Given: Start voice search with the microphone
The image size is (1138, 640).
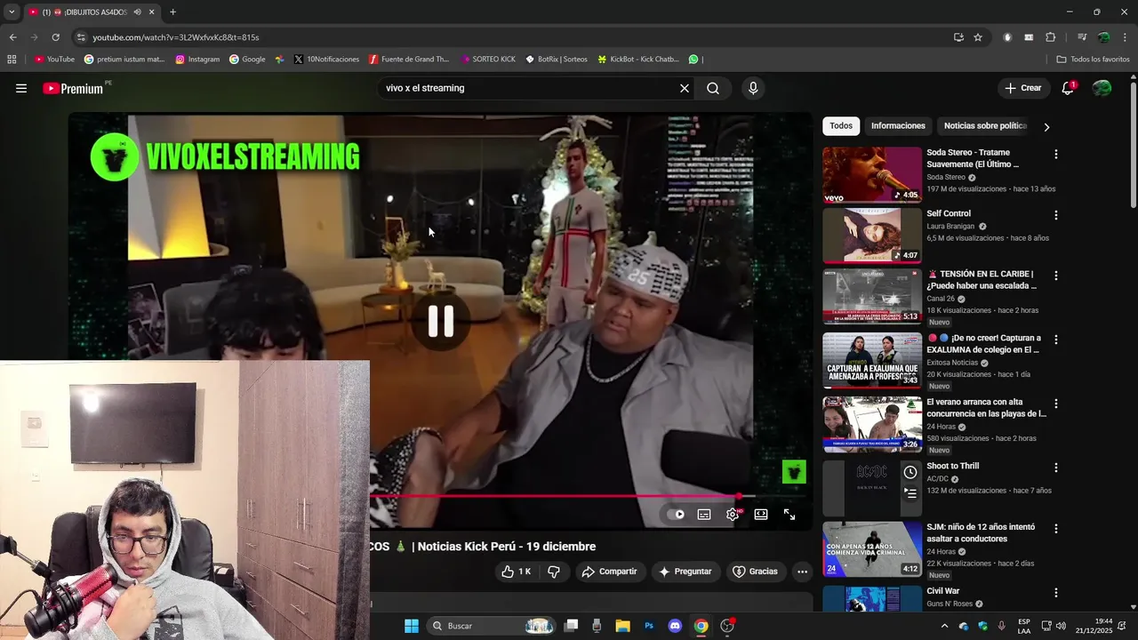Looking at the screenshot, I should [753, 88].
